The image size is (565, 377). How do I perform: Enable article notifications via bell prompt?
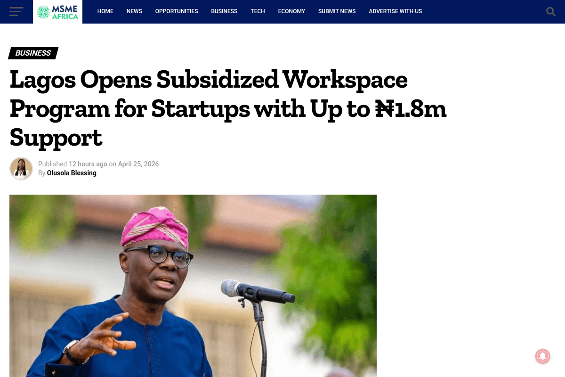[x=542, y=356]
